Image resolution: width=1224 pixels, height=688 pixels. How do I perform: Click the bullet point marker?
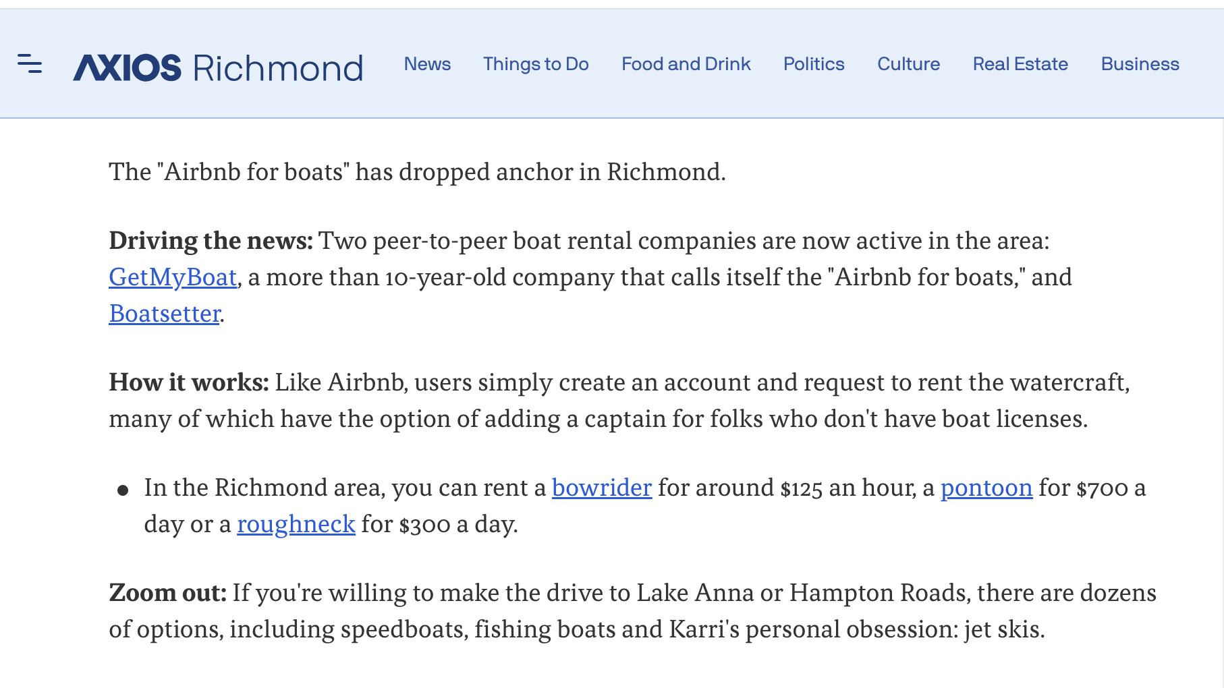tap(123, 490)
